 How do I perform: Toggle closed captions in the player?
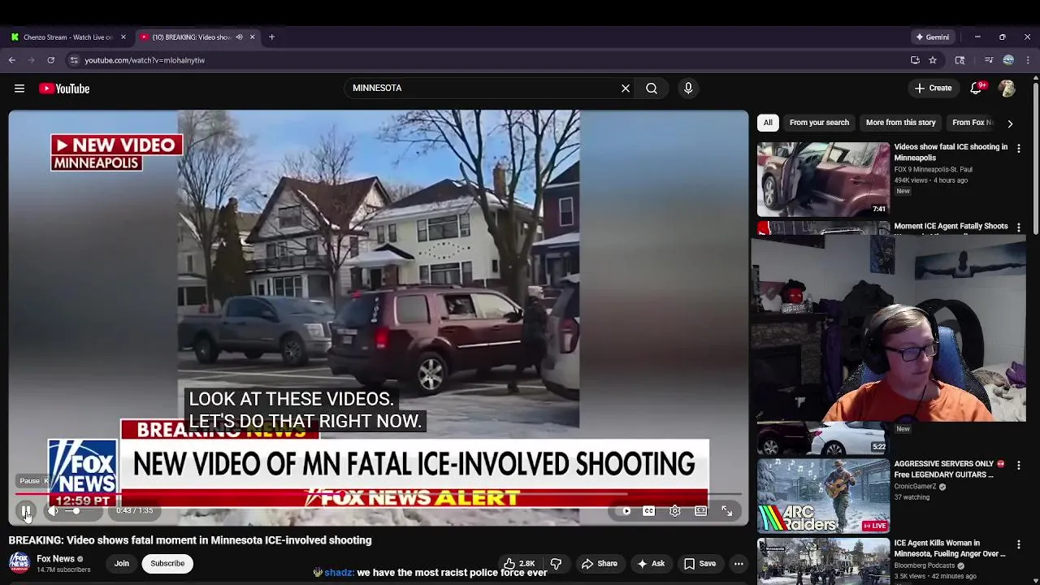648,511
